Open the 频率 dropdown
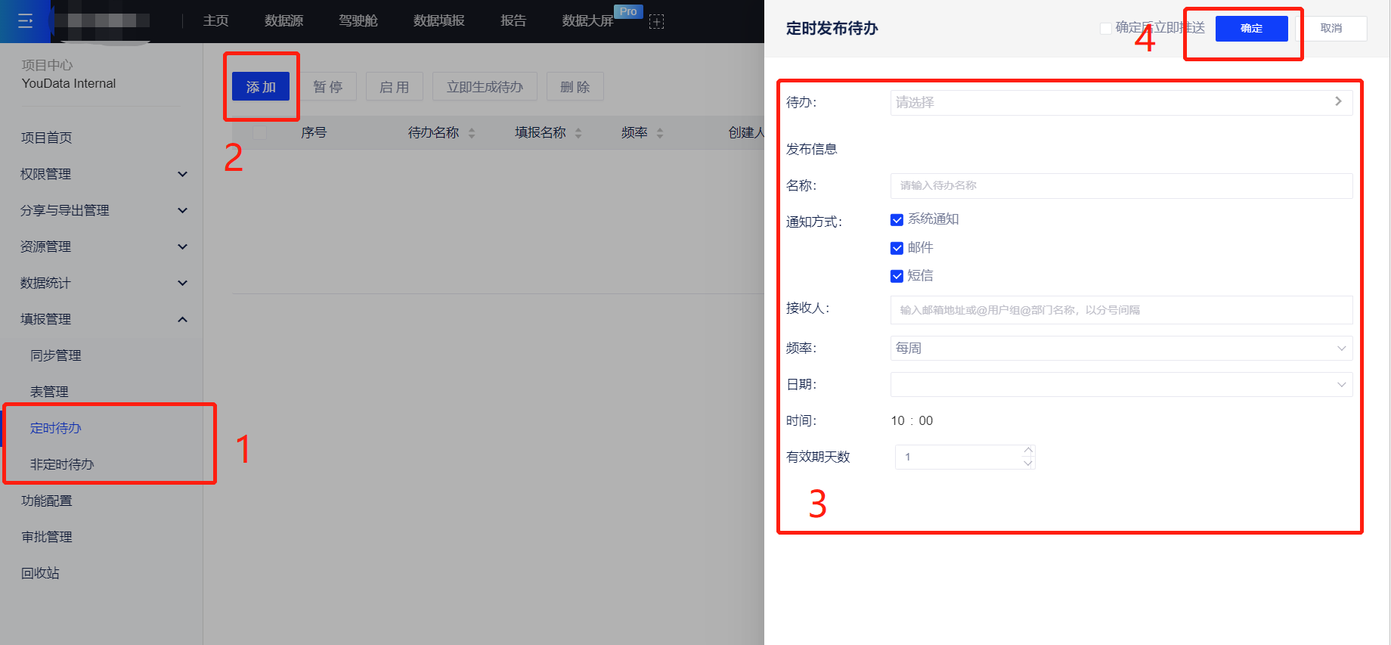 click(1120, 348)
